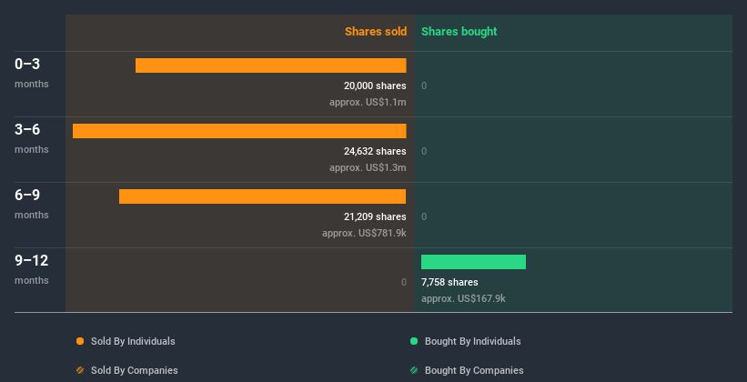Screen dimensions: 747x382
Task: Click the 3–6 months row label
Action: click(32, 138)
